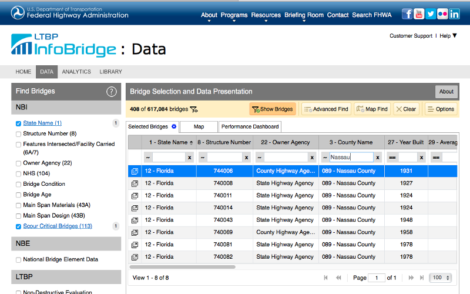Click the Clear button
Image resolution: width=470 pixels, height=294 pixels.
point(406,109)
